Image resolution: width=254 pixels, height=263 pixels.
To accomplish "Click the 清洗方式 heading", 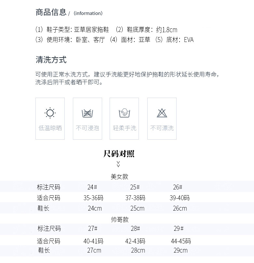I will point(51,60).
